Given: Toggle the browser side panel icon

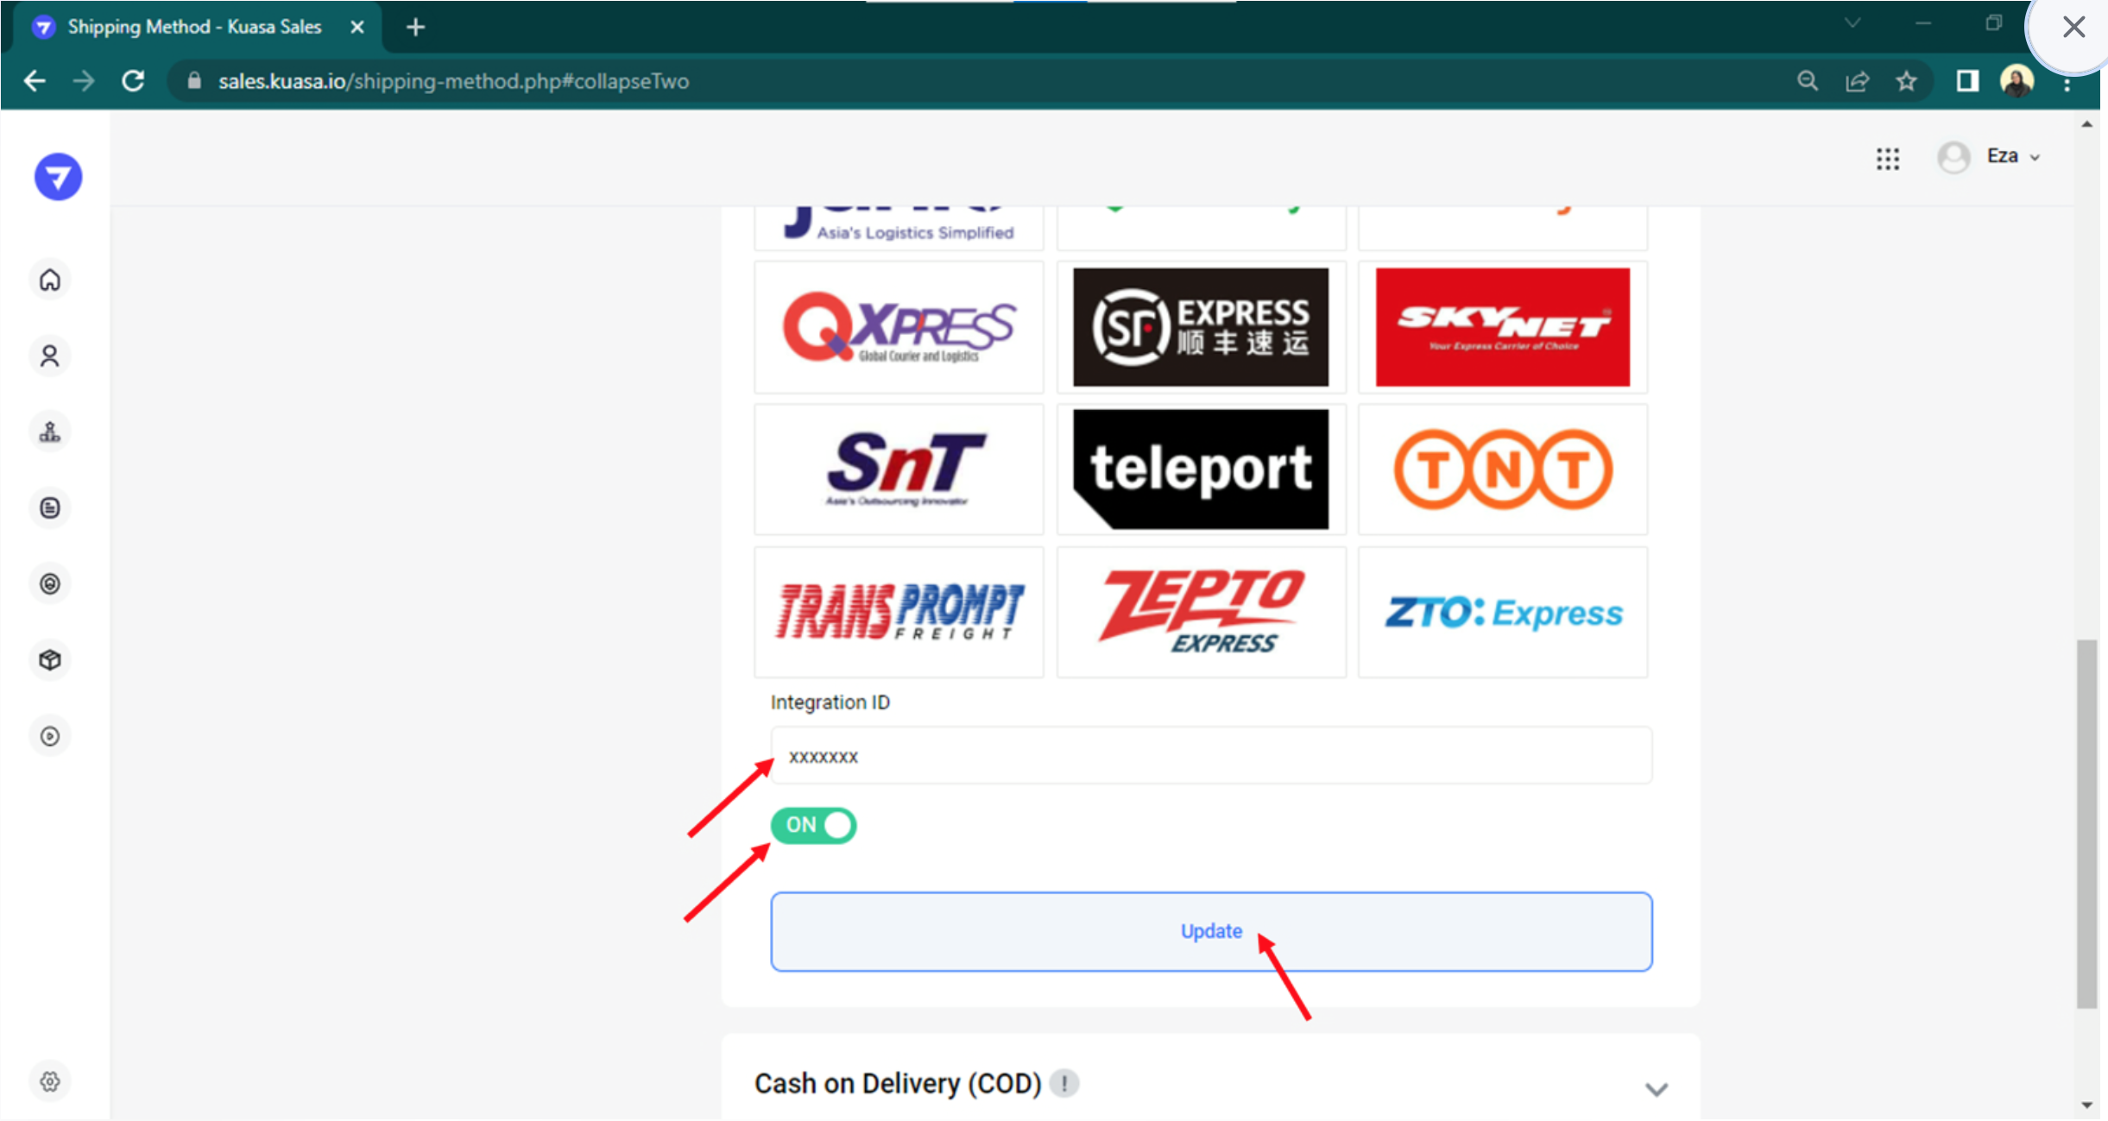Looking at the screenshot, I should pos(1967,81).
